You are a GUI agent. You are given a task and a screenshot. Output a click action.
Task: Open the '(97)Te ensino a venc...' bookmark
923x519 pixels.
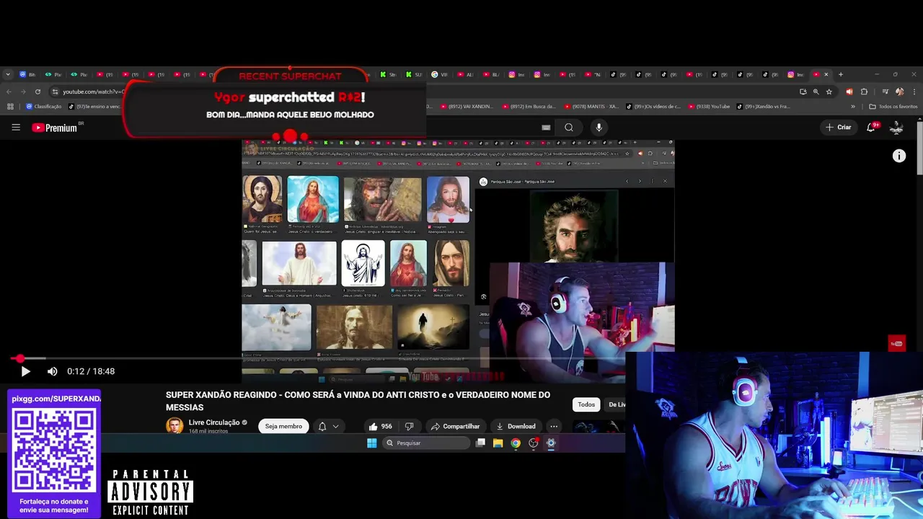click(94, 107)
